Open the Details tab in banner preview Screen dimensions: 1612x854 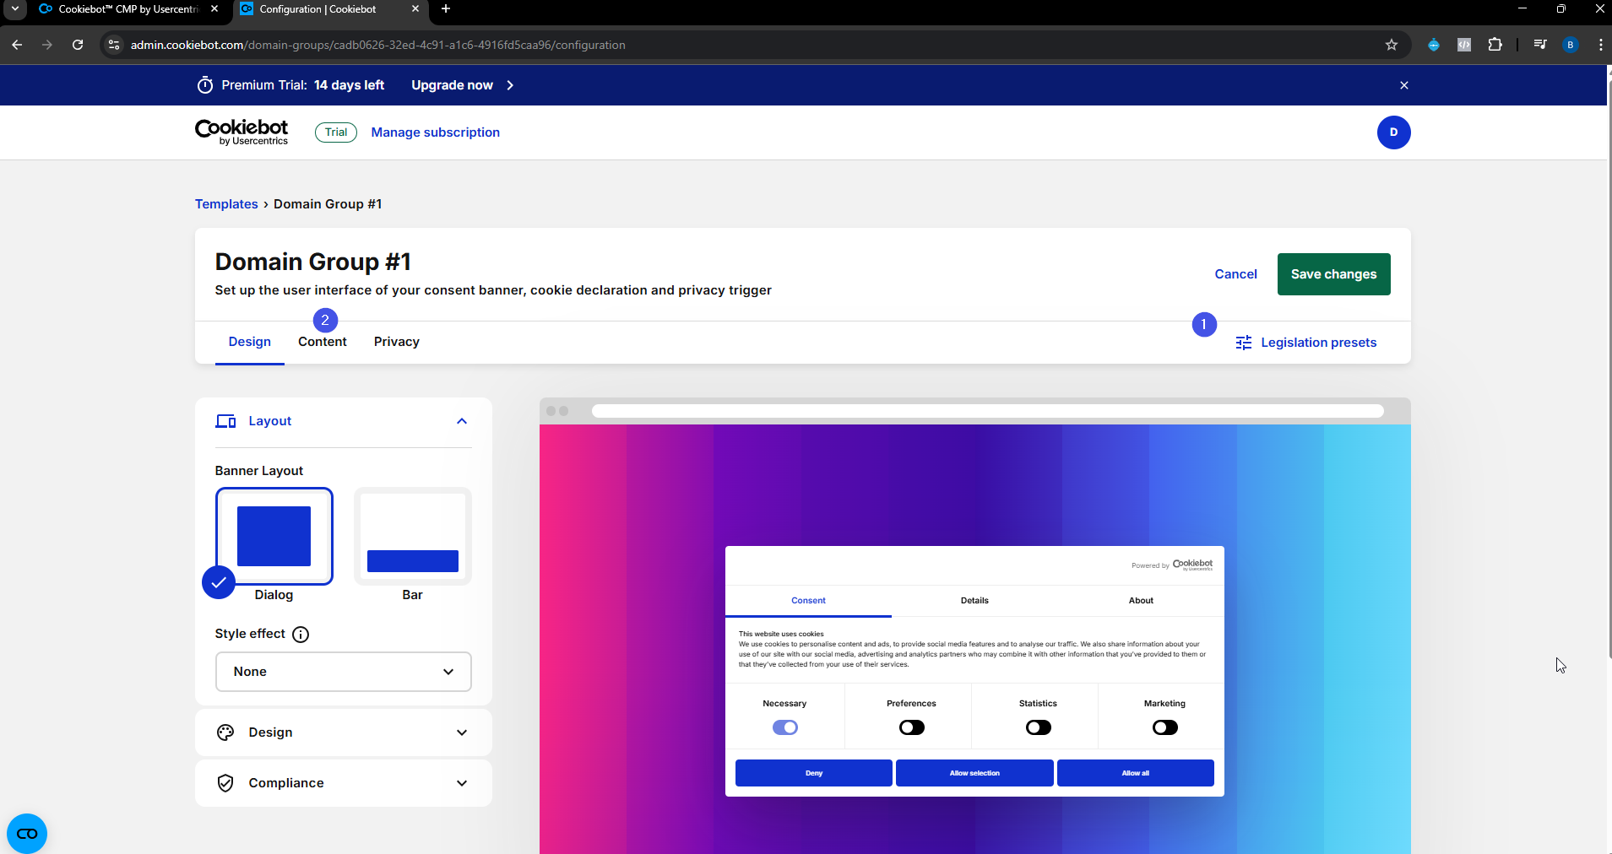click(974, 601)
